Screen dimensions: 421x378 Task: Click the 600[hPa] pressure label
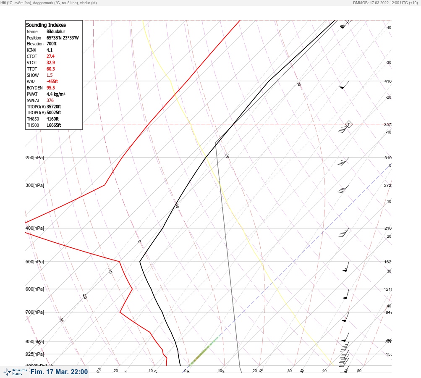pos(35,289)
